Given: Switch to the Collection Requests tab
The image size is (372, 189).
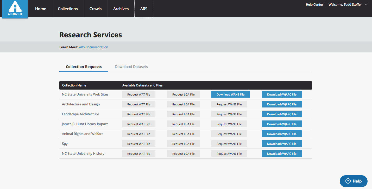Looking at the screenshot, I should coord(84,67).
